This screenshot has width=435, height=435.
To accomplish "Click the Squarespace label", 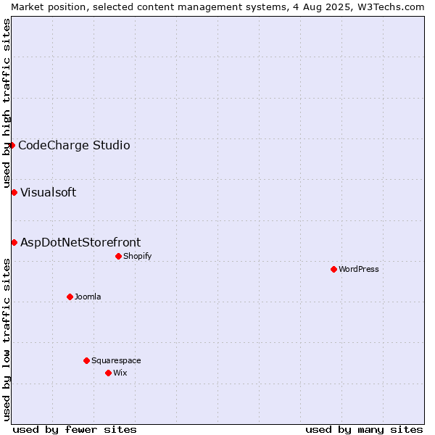I will coord(116,360).
